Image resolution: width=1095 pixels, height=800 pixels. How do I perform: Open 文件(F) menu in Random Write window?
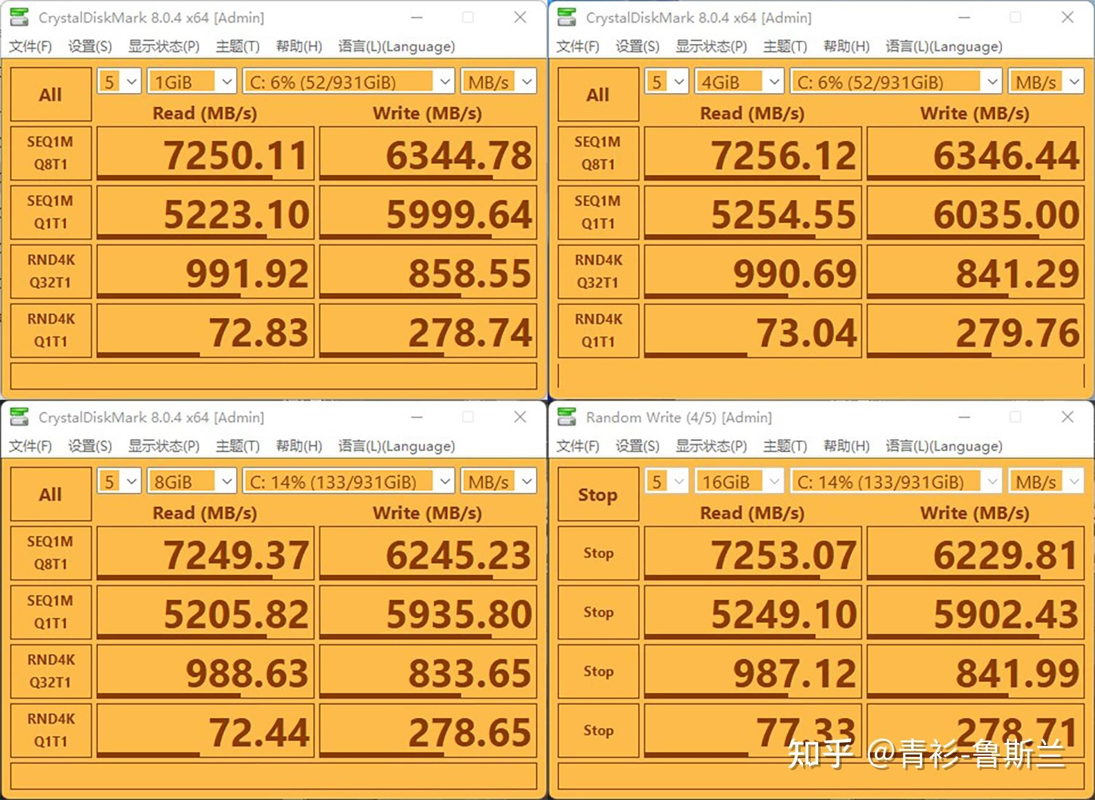(x=577, y=446)
